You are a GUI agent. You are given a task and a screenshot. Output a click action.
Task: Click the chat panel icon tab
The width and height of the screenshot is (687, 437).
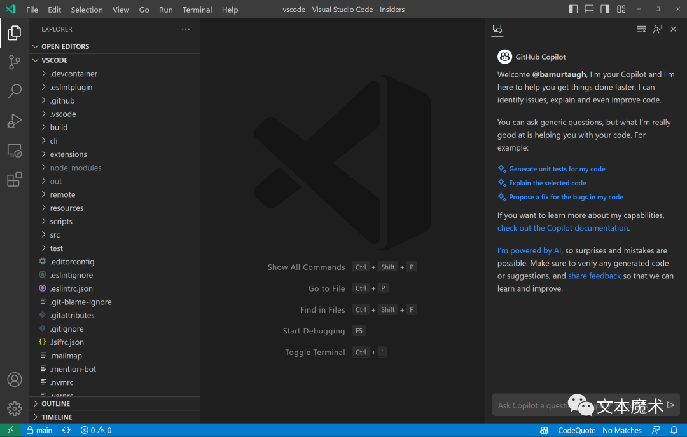(x=497, y=29)
